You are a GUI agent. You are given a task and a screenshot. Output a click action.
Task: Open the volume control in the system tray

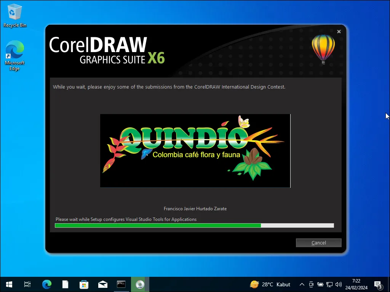tap(339, 284)
